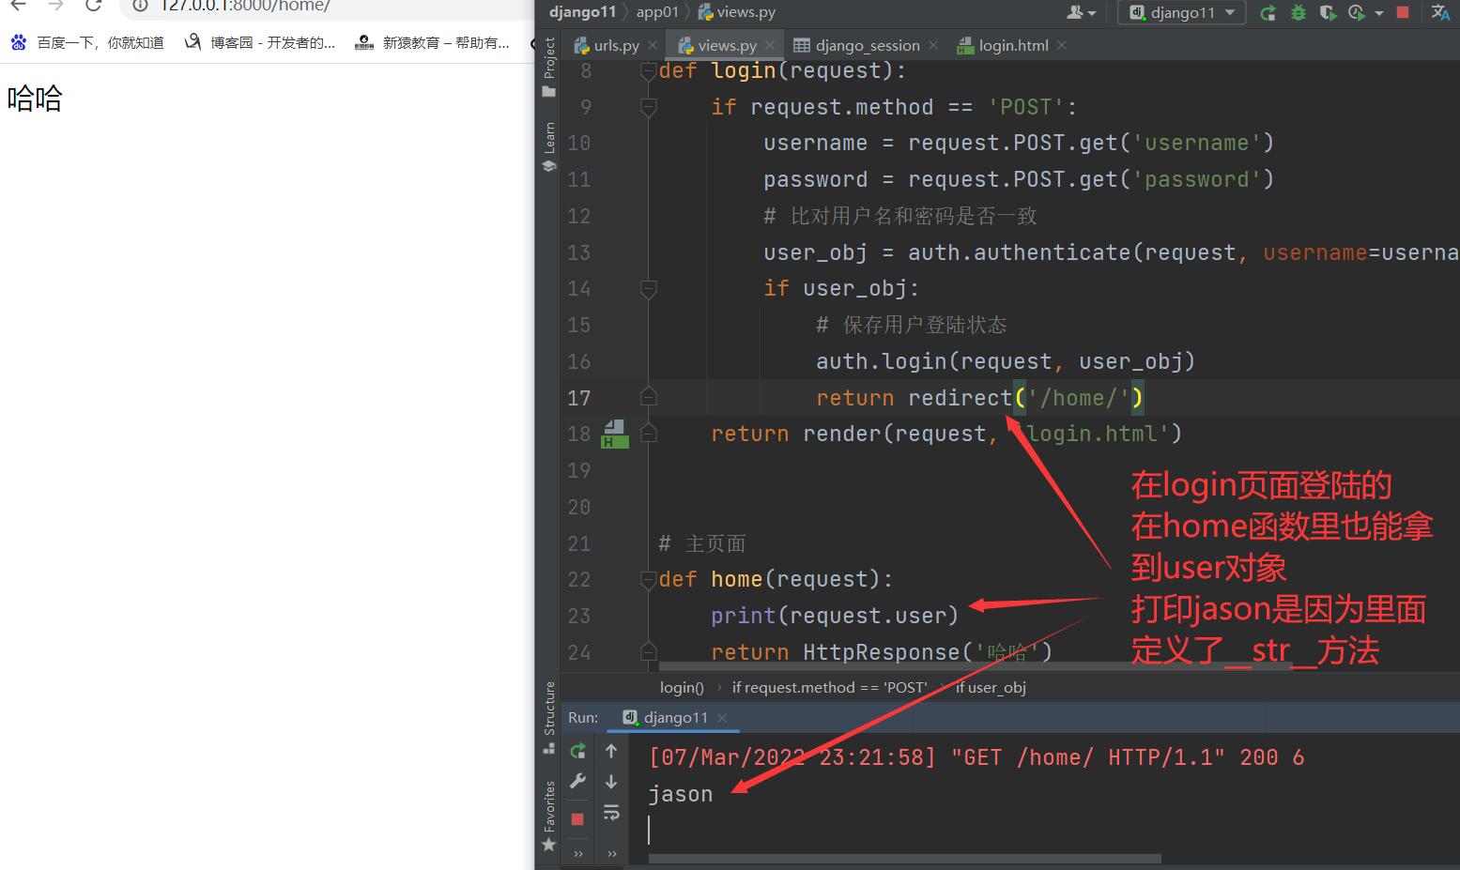This screenshot has width=1460, height=870.
Task: Click the redirect('/home/') return statement
Action: (x=979, y=398)
